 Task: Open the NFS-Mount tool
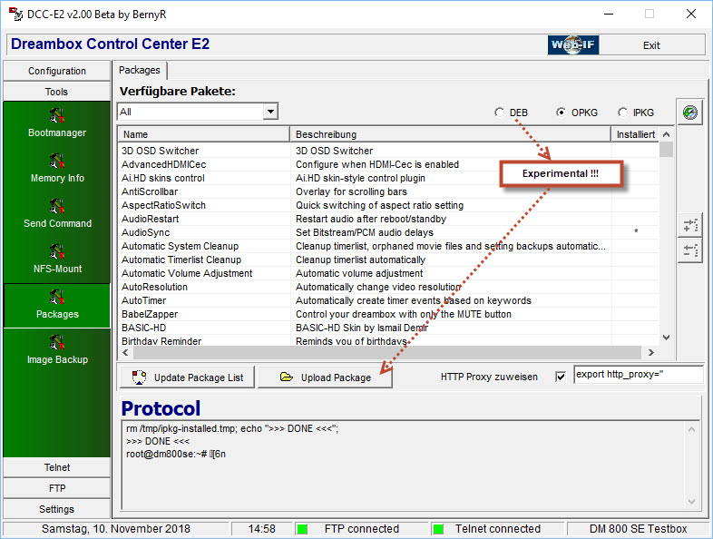click(56, 260)
